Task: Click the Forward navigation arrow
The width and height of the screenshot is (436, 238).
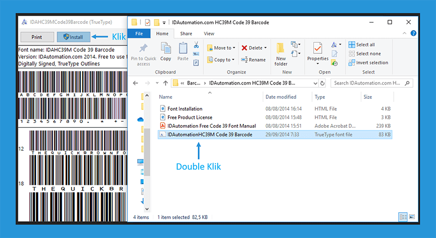Action: coord(147,83)
